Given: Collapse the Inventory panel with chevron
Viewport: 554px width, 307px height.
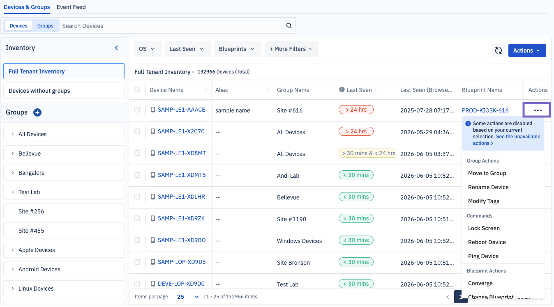Looking at the screenshot, I should [116, 48].
